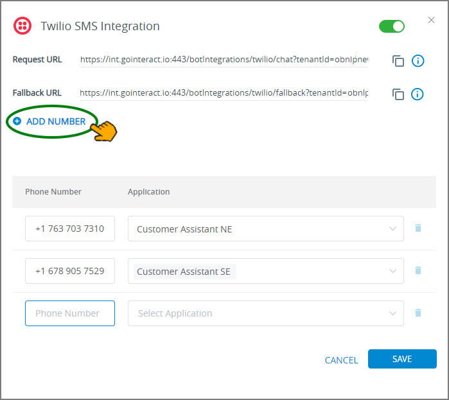The height and width of the screenshot is (400, 449).
Task: Click the Request URL text field
Action: (224, 60)
